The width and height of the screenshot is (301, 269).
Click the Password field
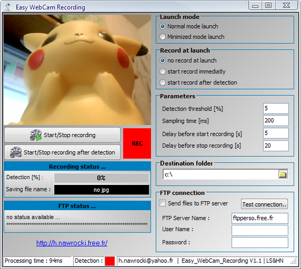click(x=260, y=242)
